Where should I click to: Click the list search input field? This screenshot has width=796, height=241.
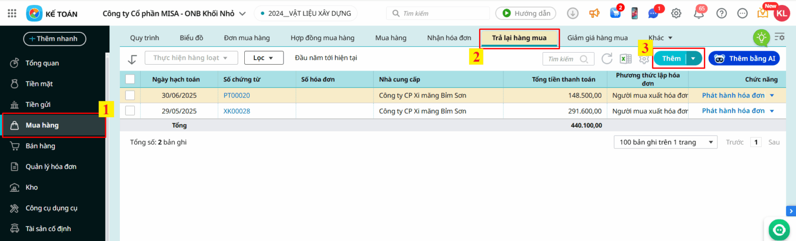tap(562, 59)
